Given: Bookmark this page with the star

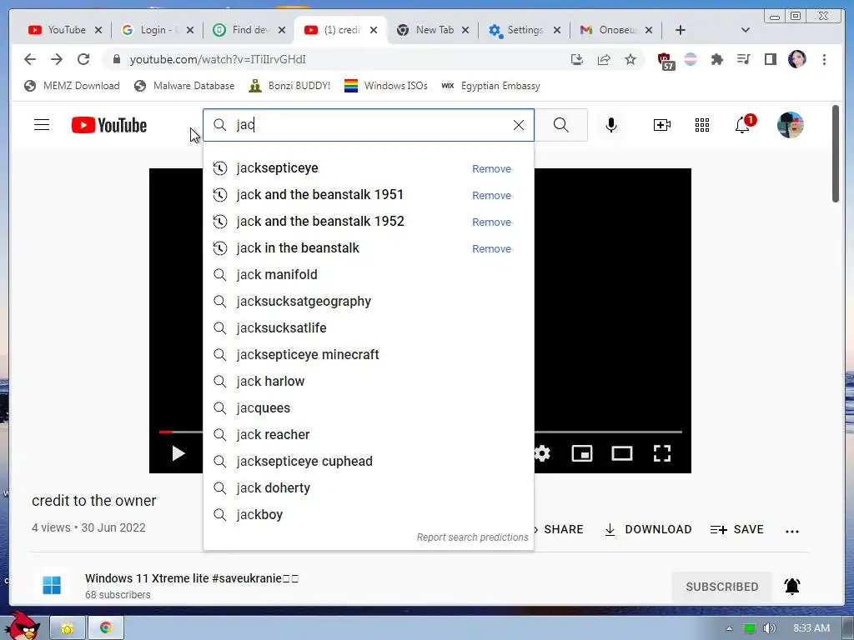Looking at the screenshot, I should click(630, 59).
